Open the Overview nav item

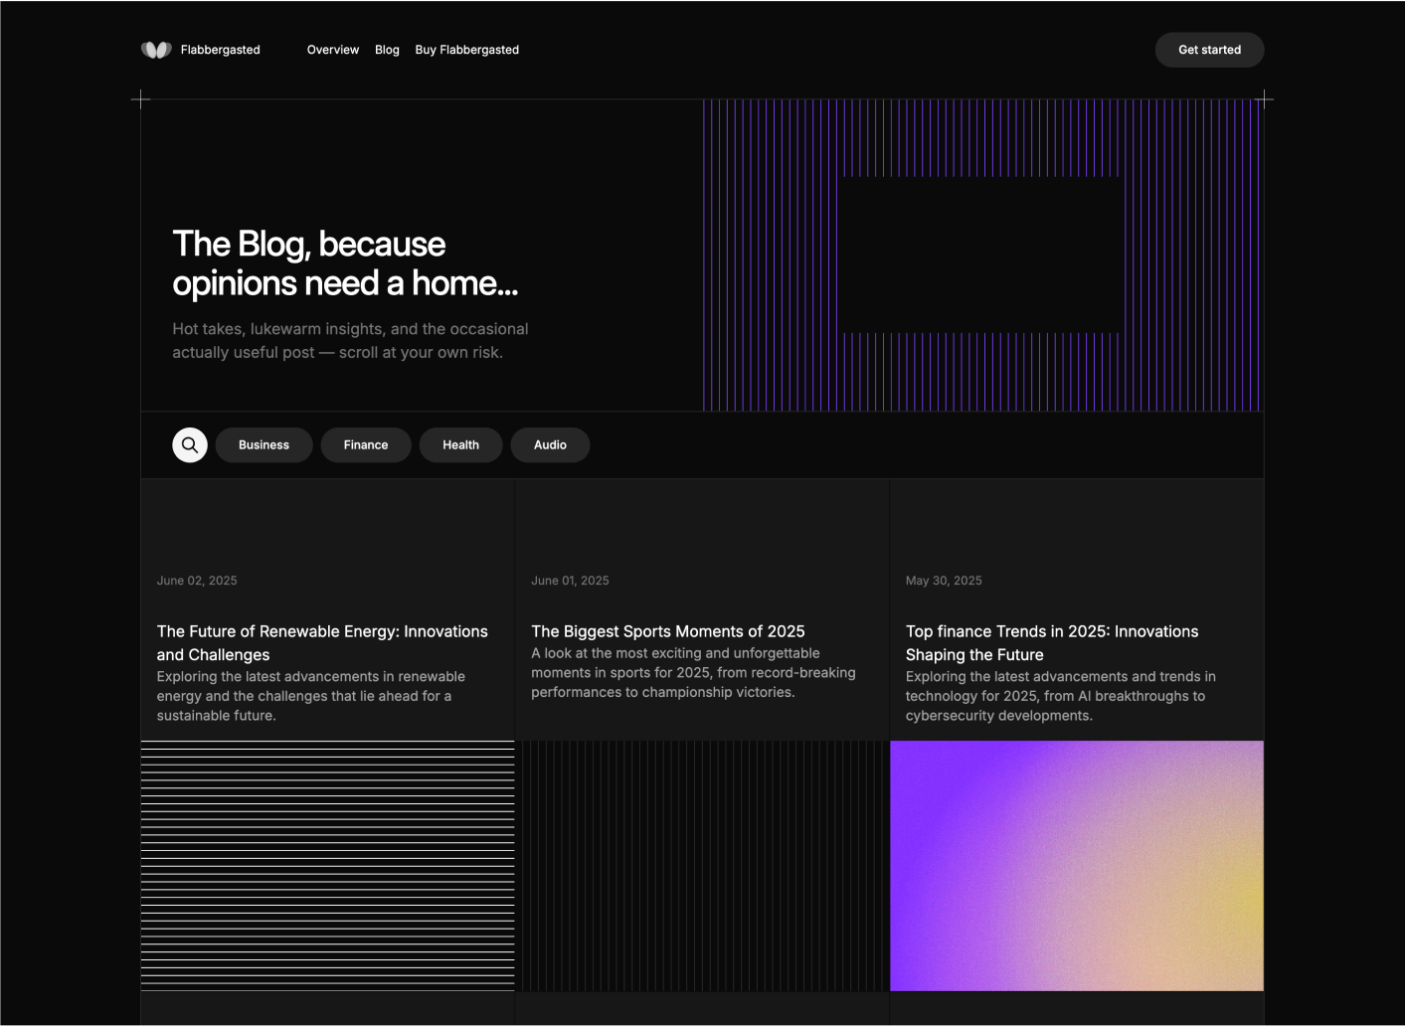point(333,50)
